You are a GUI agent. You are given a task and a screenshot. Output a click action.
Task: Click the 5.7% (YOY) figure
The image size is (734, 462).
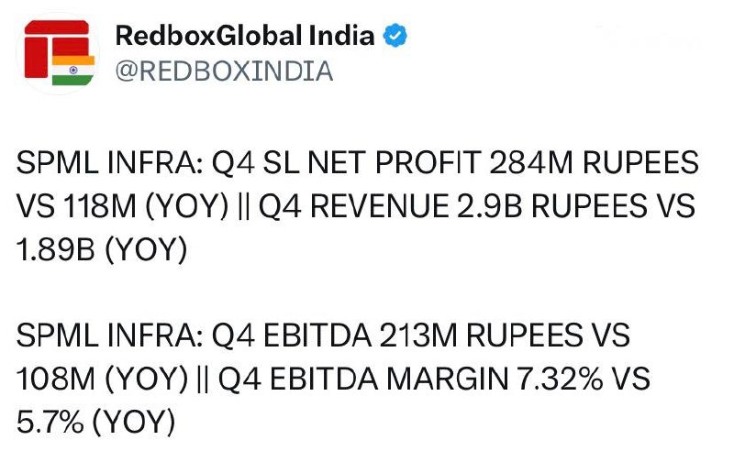click(96, 422)
